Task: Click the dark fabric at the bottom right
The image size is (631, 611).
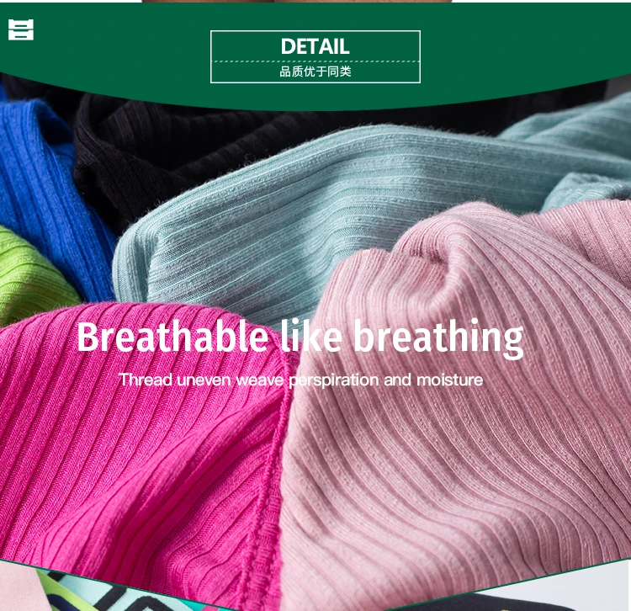Action: coord(483,602)
